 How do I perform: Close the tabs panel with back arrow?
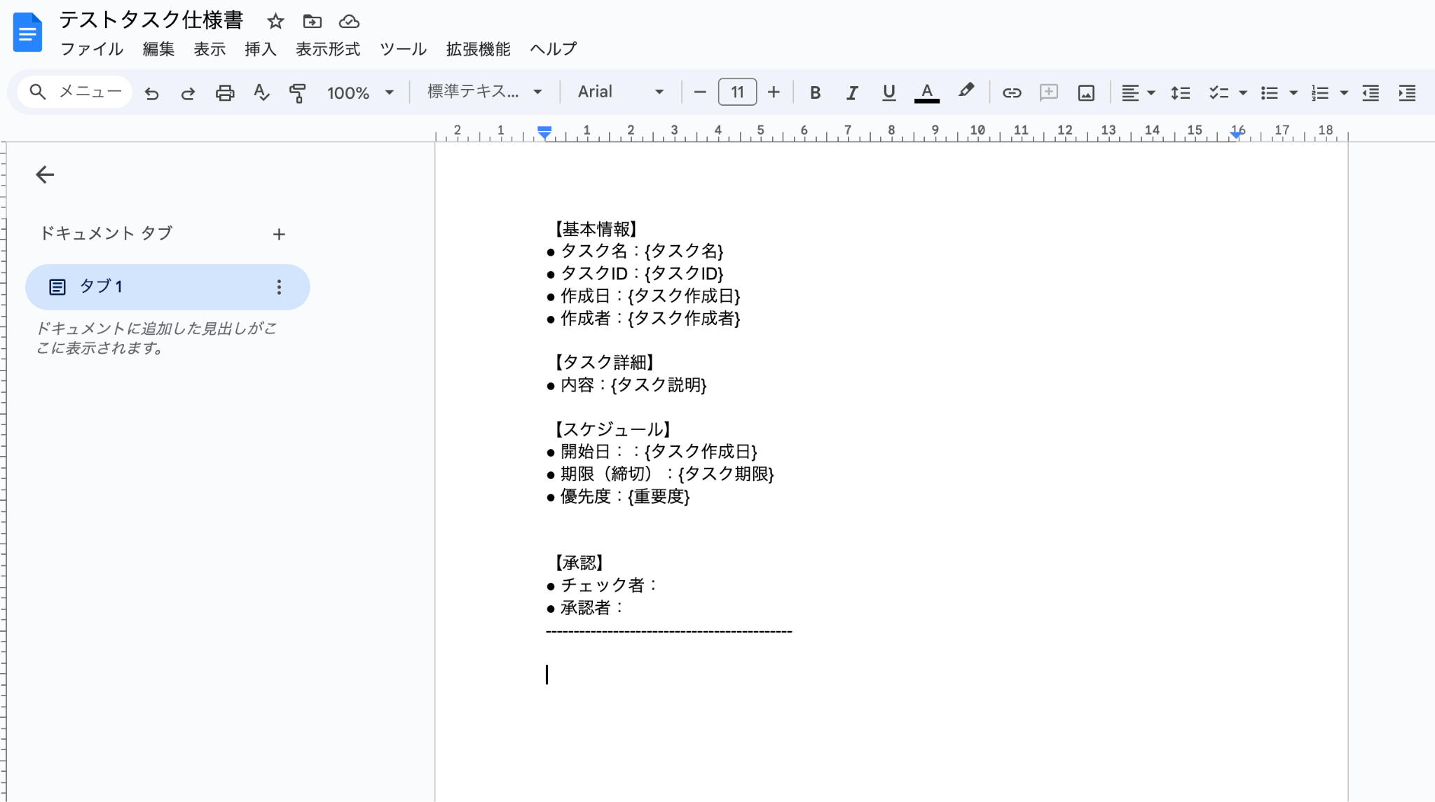[45, 174]
